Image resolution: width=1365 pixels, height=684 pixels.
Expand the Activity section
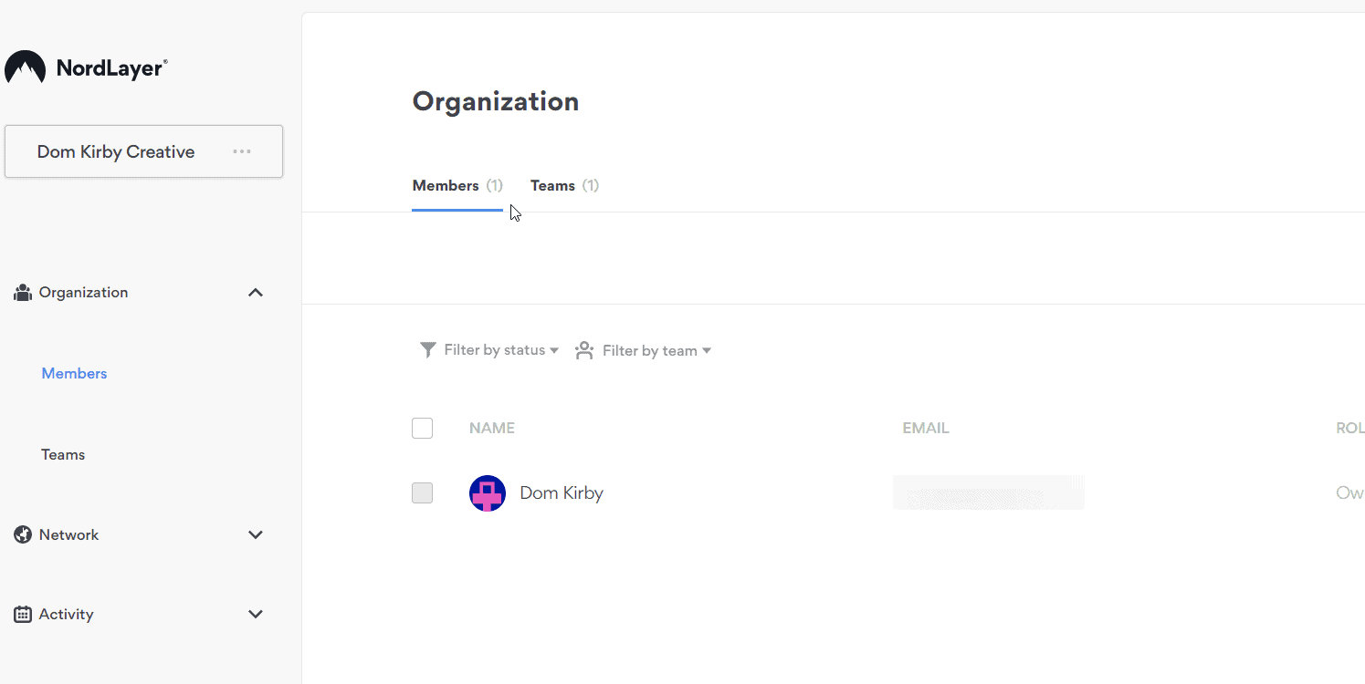[256, 614]
